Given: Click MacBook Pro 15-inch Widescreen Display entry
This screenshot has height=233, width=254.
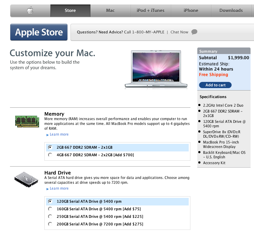Looking at the screenshot, I should (x=221, y=145).
